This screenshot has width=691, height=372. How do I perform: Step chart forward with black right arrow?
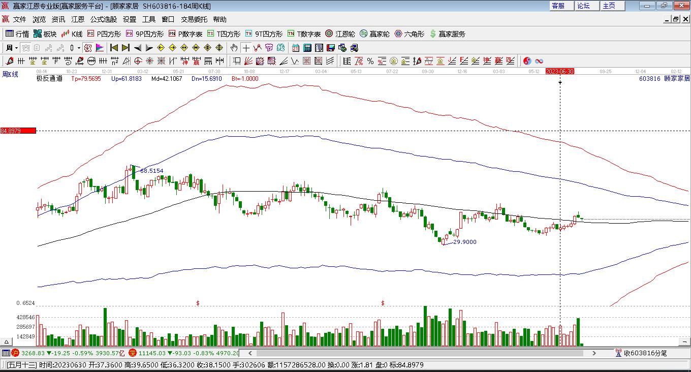tap(149, 48)
